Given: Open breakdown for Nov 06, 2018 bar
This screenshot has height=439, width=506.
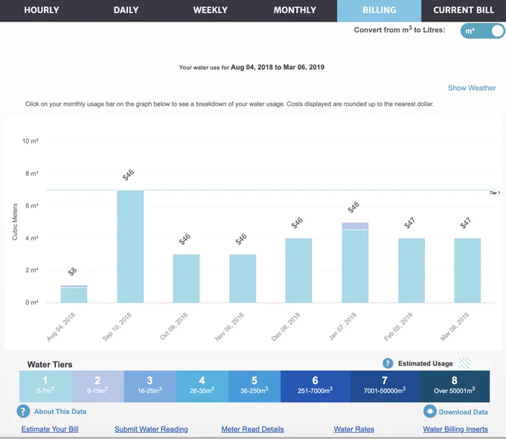Looking at the screenshot, I should [243, 278].
